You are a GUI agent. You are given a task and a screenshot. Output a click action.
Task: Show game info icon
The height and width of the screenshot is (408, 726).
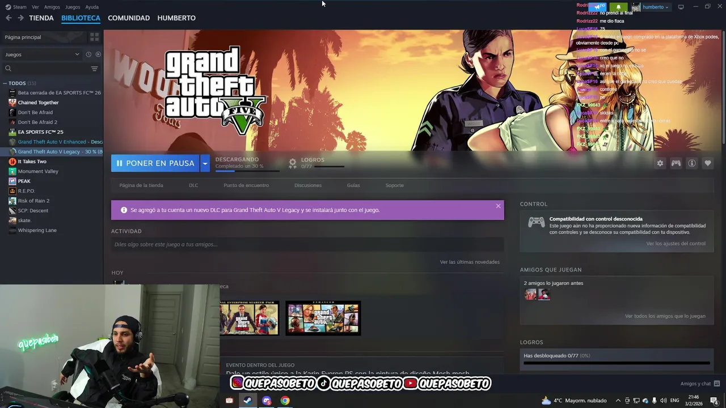click(692, 163)
